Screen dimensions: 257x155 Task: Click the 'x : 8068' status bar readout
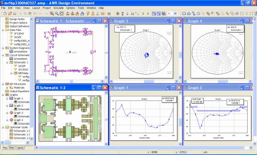(152, 152)
